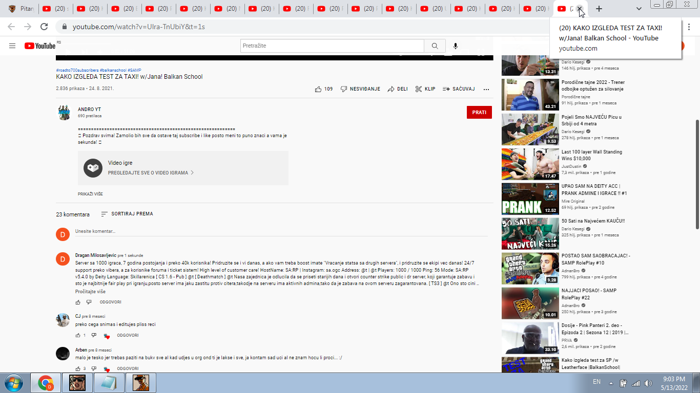The image size is (700, 393).
Task: Open a new browser tab
Action: (599, 9)
